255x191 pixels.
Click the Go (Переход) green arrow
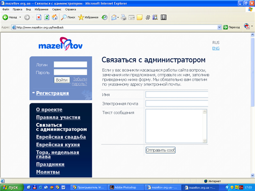click(225, 27)
